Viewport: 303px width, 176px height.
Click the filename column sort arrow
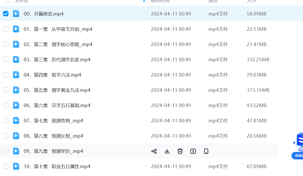tap(144, 1)
